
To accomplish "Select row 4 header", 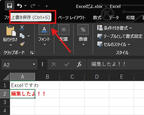I will pos(5,110).
